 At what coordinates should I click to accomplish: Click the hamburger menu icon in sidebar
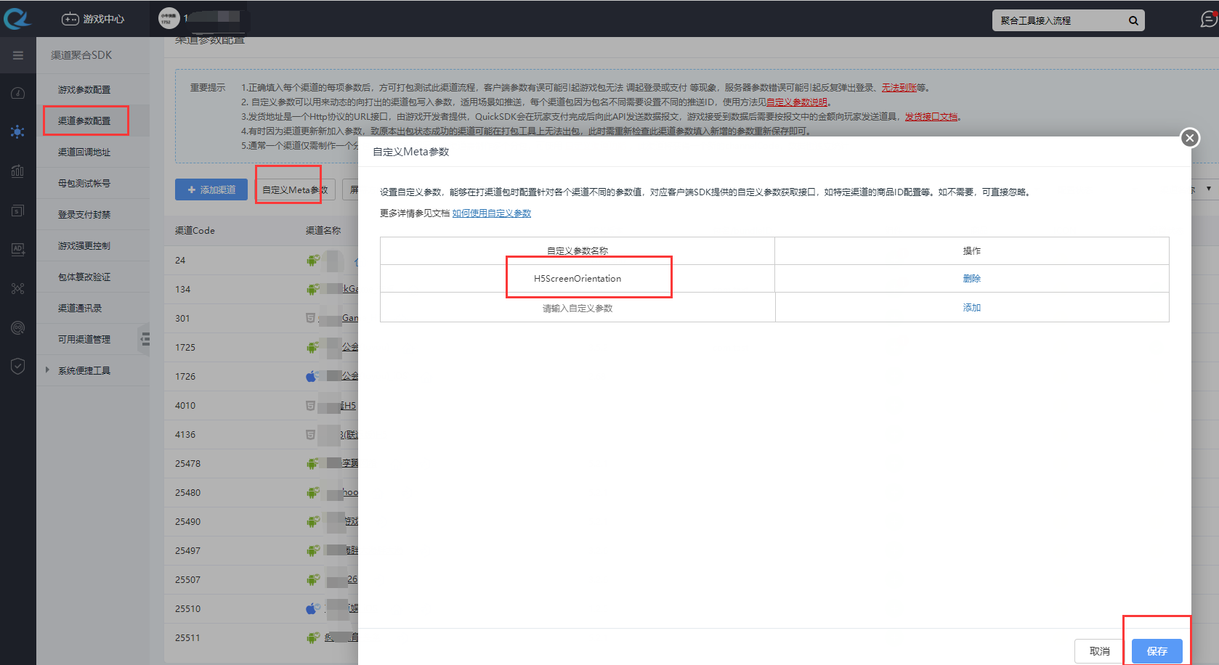point(18,55)
